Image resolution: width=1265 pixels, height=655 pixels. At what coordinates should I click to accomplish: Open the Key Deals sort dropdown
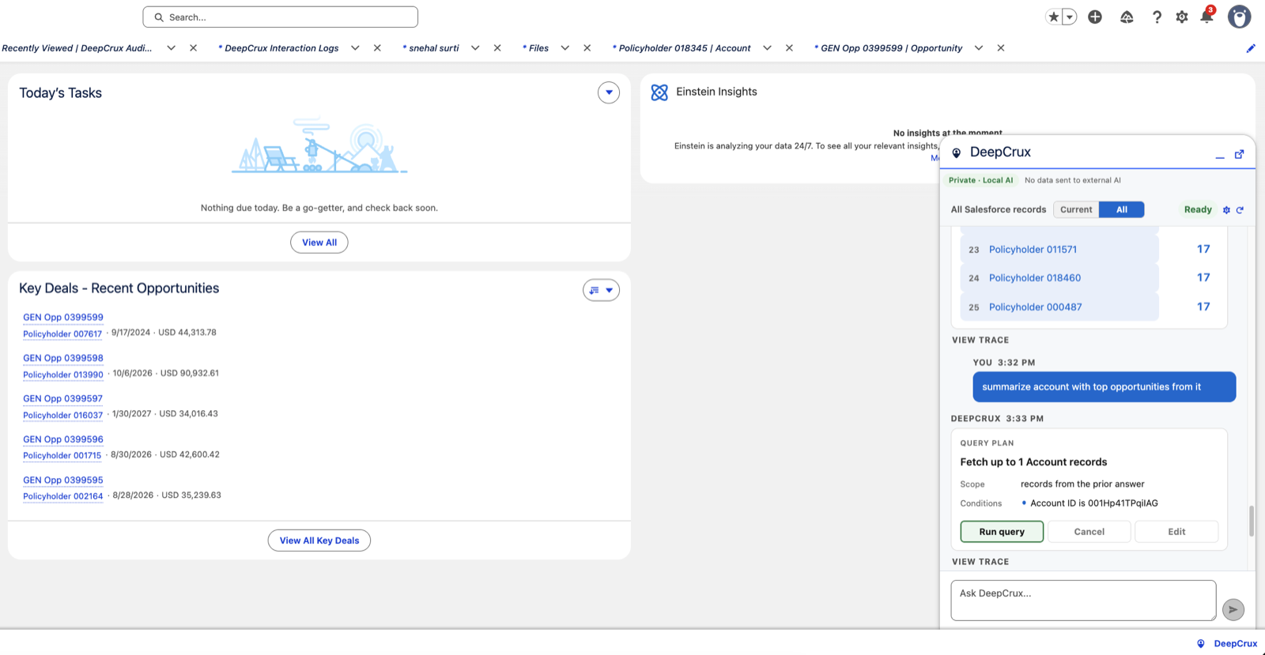click(x=601, y=290)
